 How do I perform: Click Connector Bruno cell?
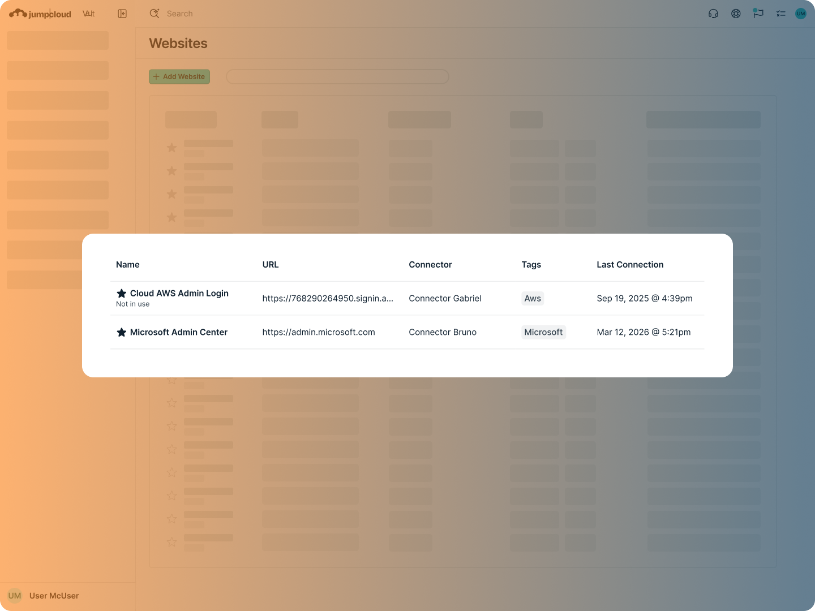tap(443, 332)
